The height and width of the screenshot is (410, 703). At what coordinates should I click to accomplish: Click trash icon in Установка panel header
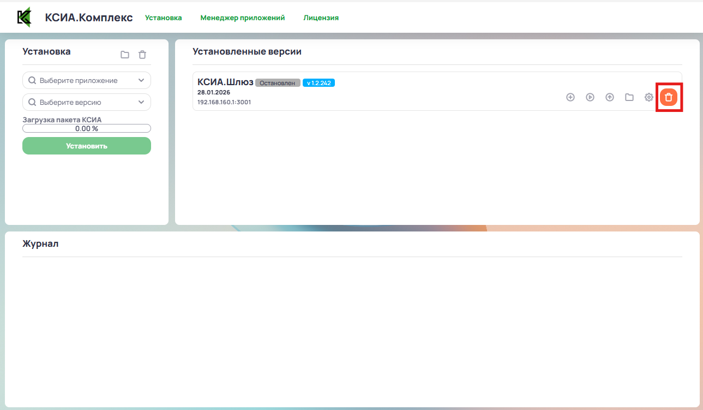click(x=142, y=55)
